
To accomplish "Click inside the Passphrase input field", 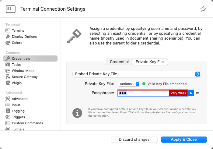I will [146, 93].
